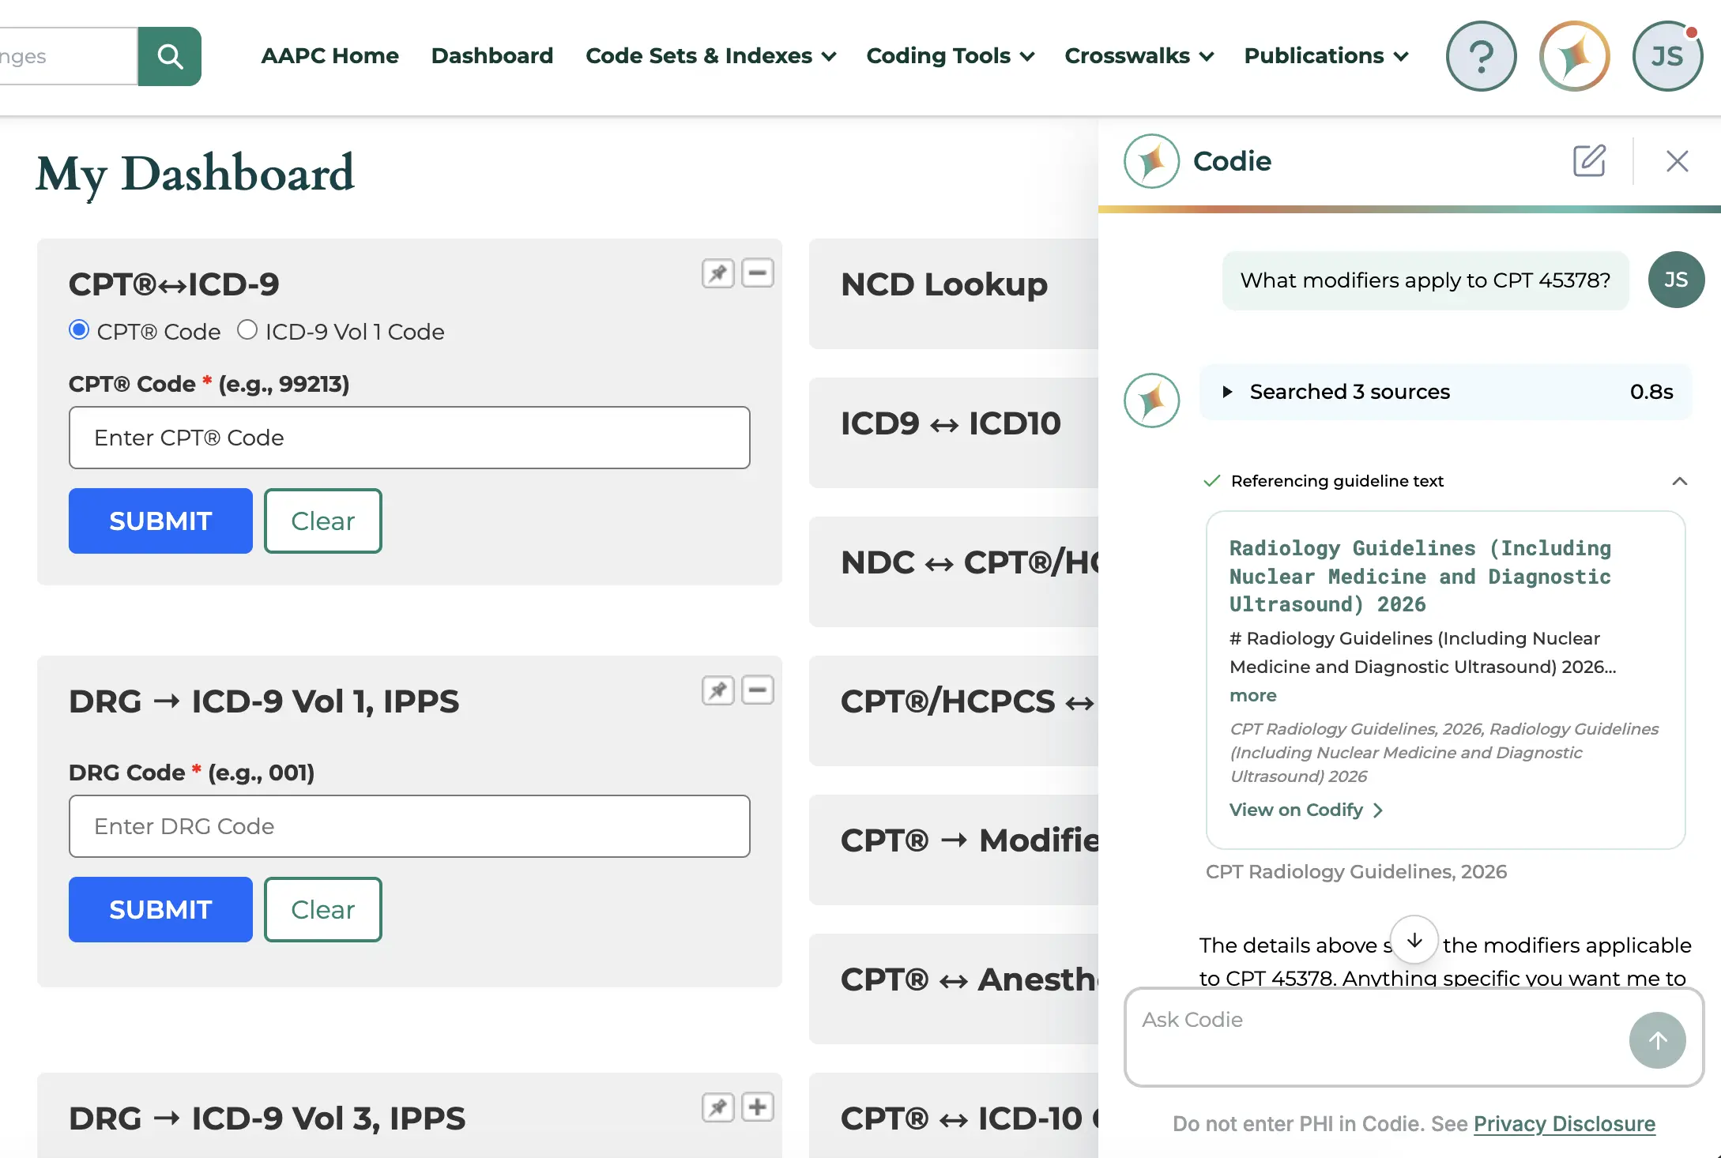Open the CPT® ↔ ICD-10 widget

coord(954,1115)
